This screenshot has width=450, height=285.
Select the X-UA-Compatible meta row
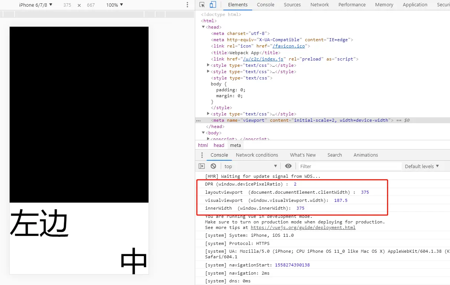click(282, 40)
